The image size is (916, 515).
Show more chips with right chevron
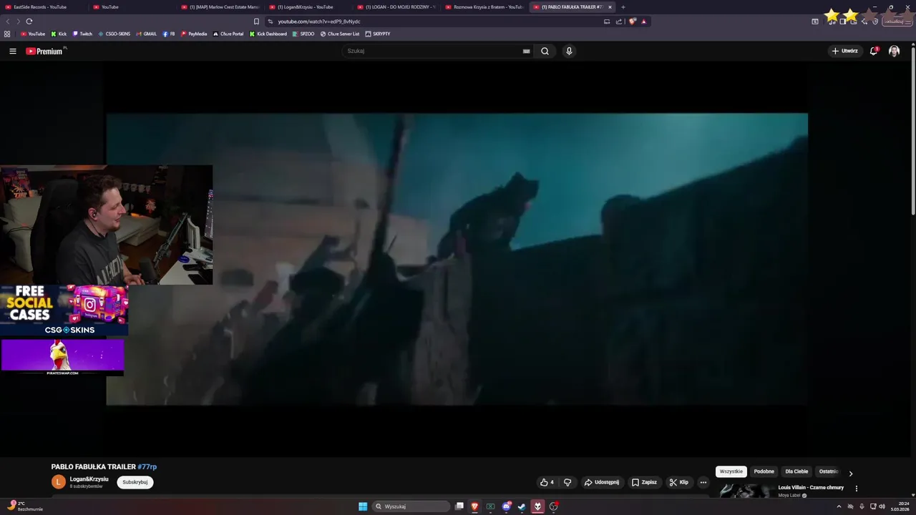click(x=850, y=474)
